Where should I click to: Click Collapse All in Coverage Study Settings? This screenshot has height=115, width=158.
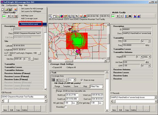(71, 67)
